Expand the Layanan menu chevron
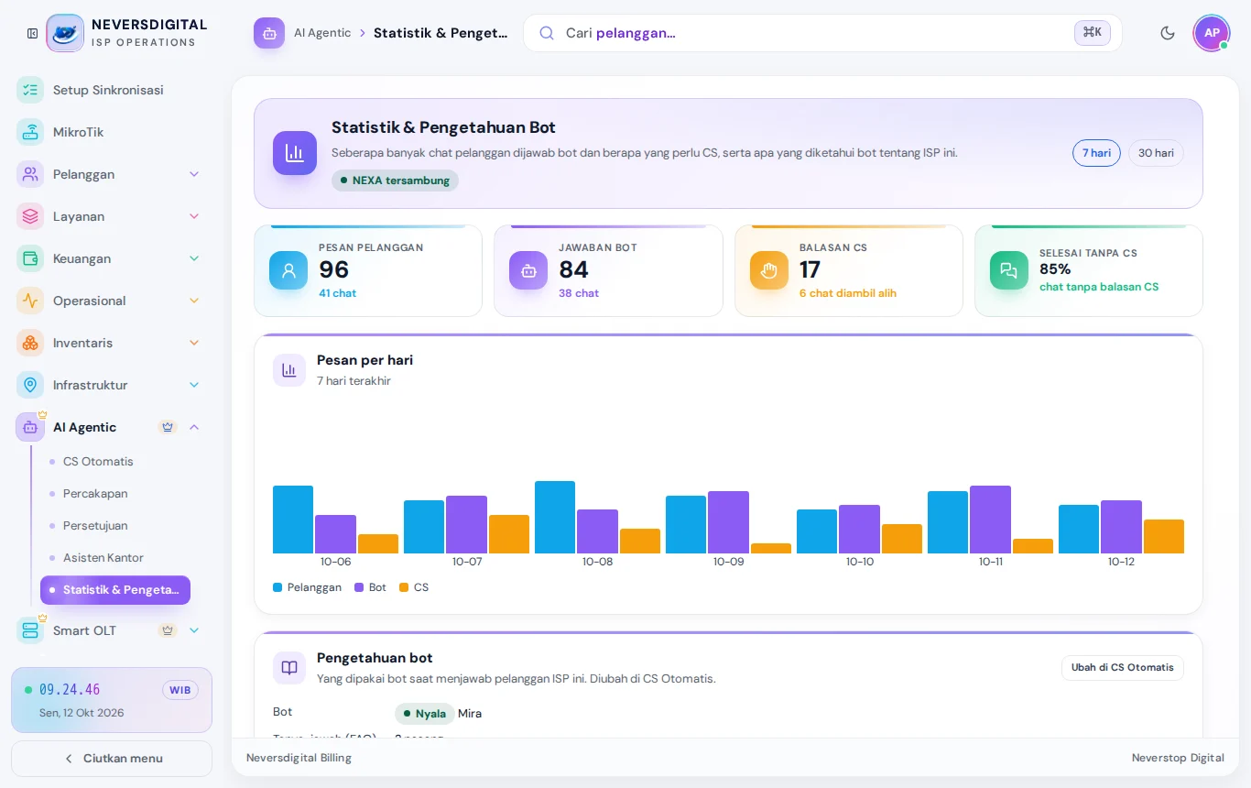Viewport: 1251px width, 788px height. 194,216
